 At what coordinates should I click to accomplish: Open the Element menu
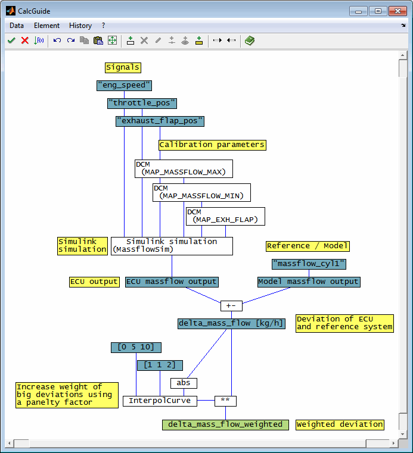46,26
